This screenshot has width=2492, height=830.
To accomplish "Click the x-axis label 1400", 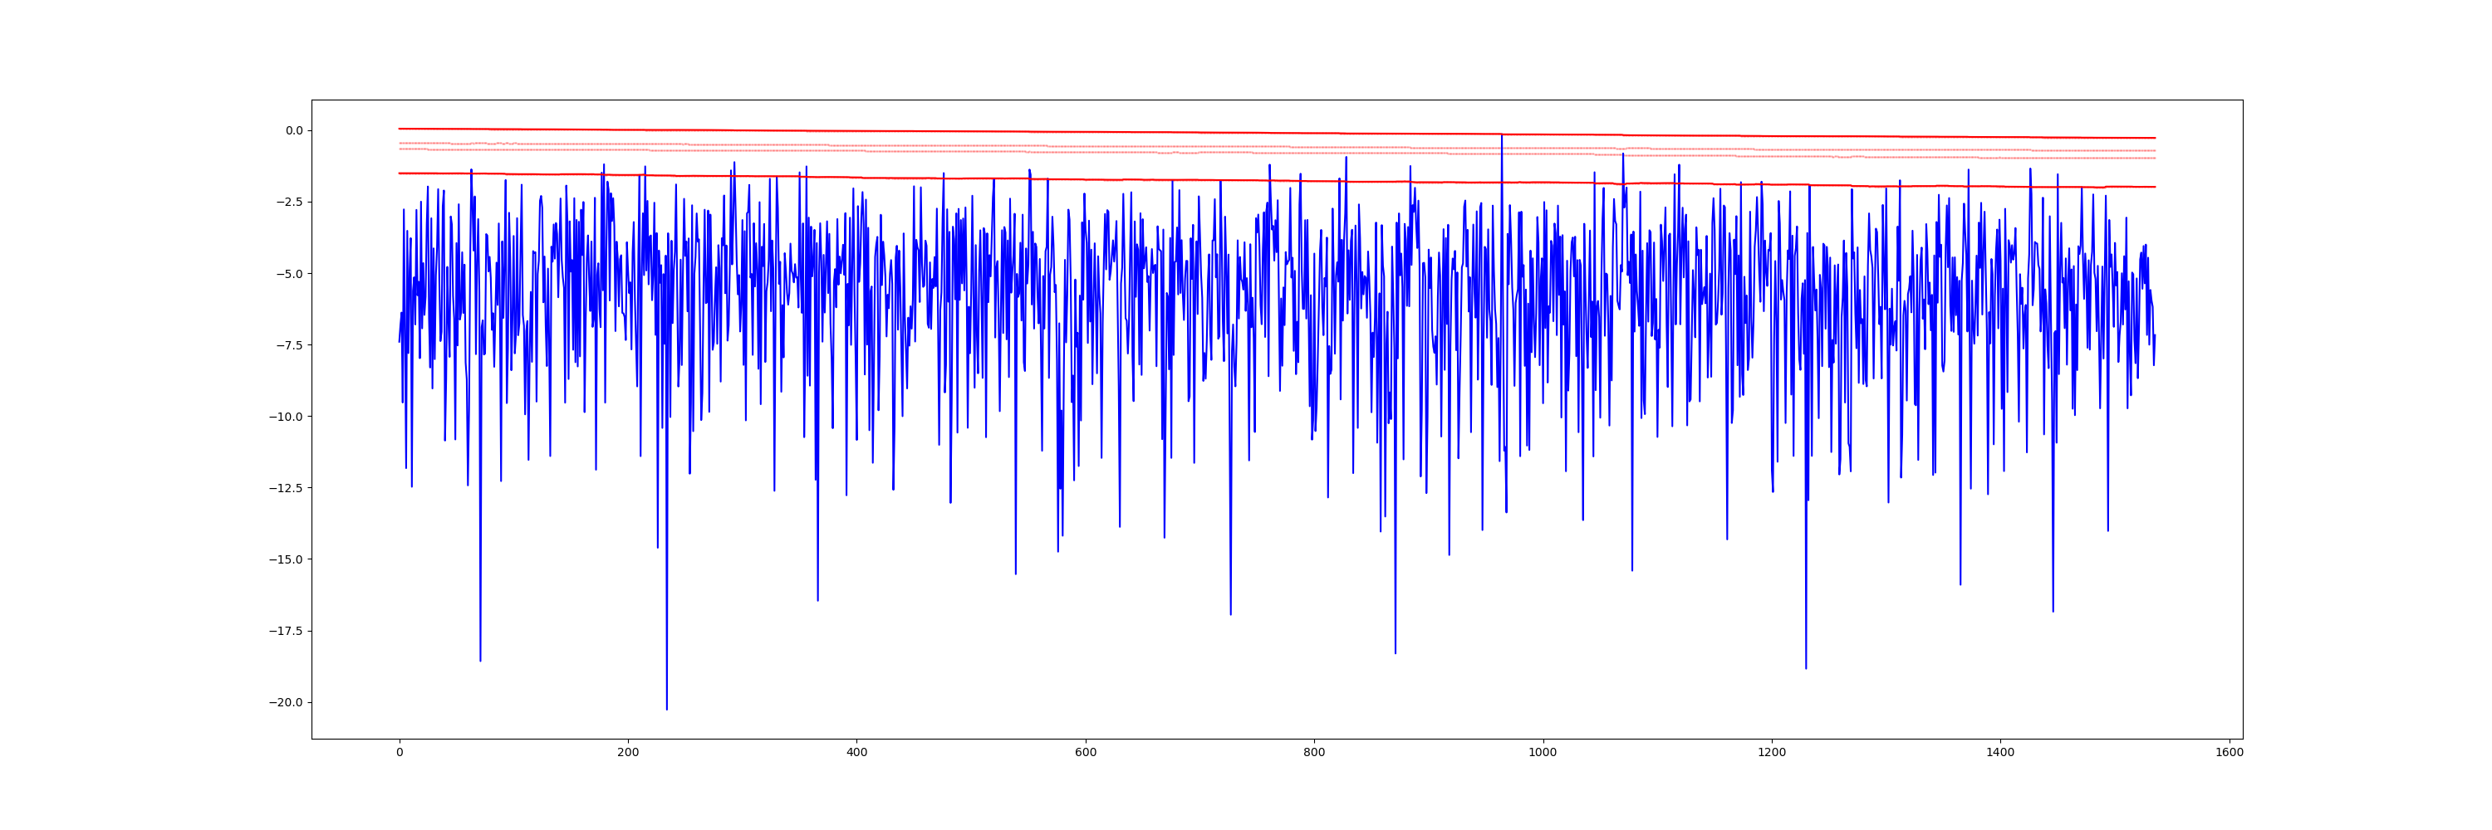I will [x=2000, y=753].
